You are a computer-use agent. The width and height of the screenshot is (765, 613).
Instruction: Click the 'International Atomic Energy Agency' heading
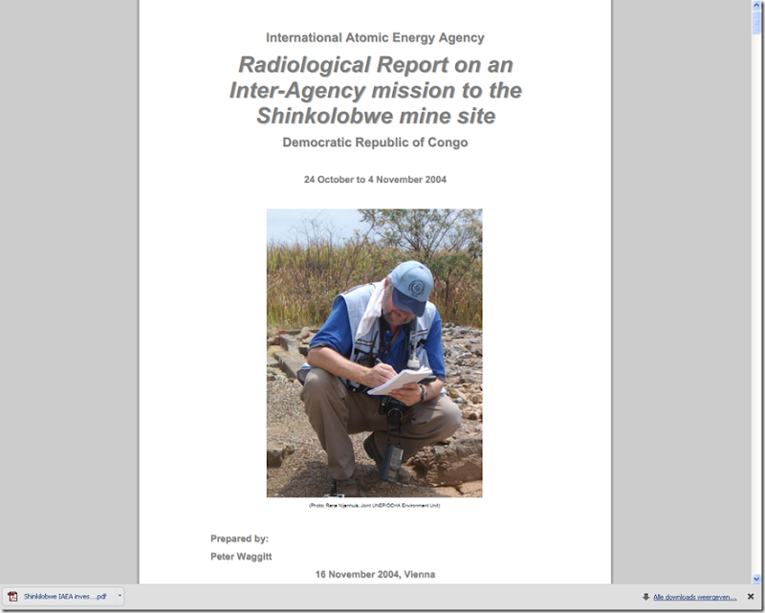pyautogui.click(x=375, y=37)
